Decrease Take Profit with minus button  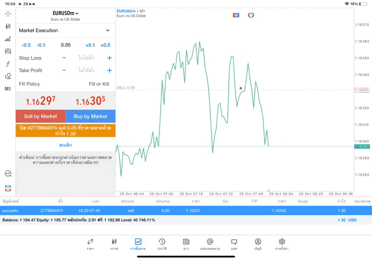pos(64,70)
